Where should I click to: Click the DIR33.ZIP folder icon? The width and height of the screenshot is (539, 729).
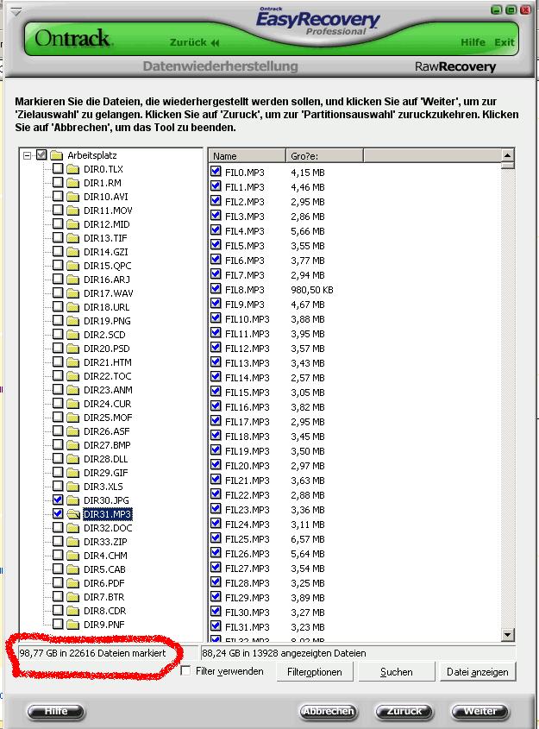coord(72,542)
